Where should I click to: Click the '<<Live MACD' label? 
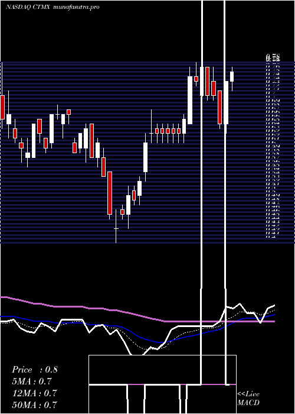tap(248, 399)
